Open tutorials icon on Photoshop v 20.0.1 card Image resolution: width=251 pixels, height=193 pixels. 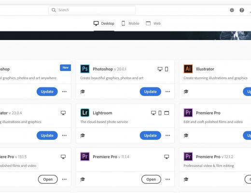pyautogui.click(x=83, y=92)
